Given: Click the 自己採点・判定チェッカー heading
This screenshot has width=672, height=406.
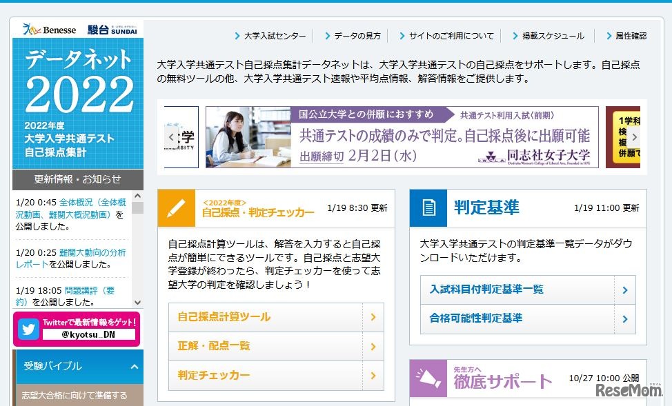Looking at the screenshot, I should [258, 209].
